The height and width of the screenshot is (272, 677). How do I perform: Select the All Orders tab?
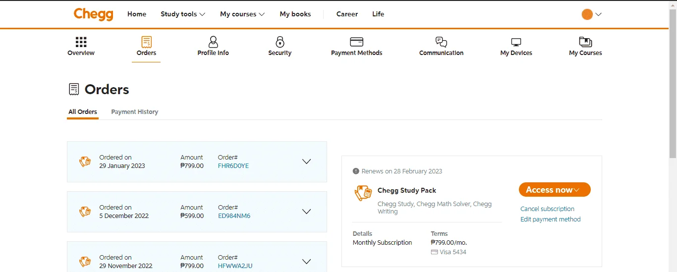(83, 112)
